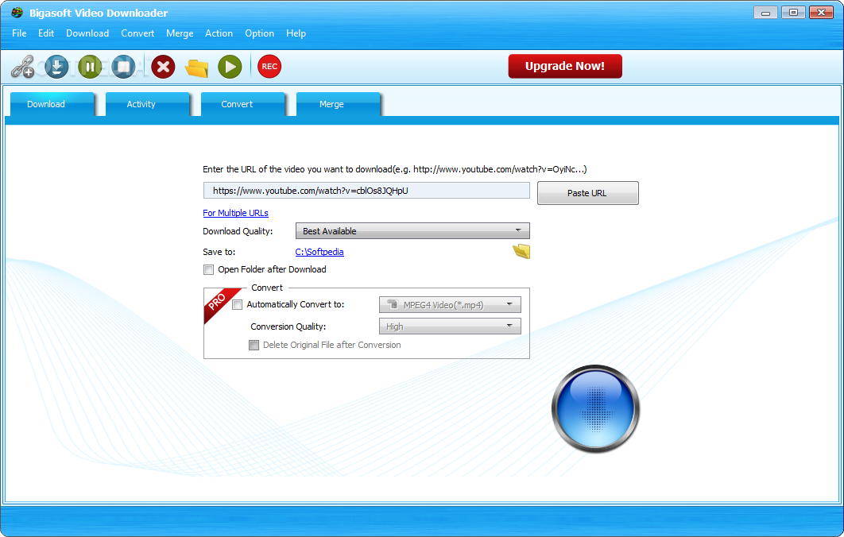
Task: Delete the task with the red X icon
Action: point(163,67)
